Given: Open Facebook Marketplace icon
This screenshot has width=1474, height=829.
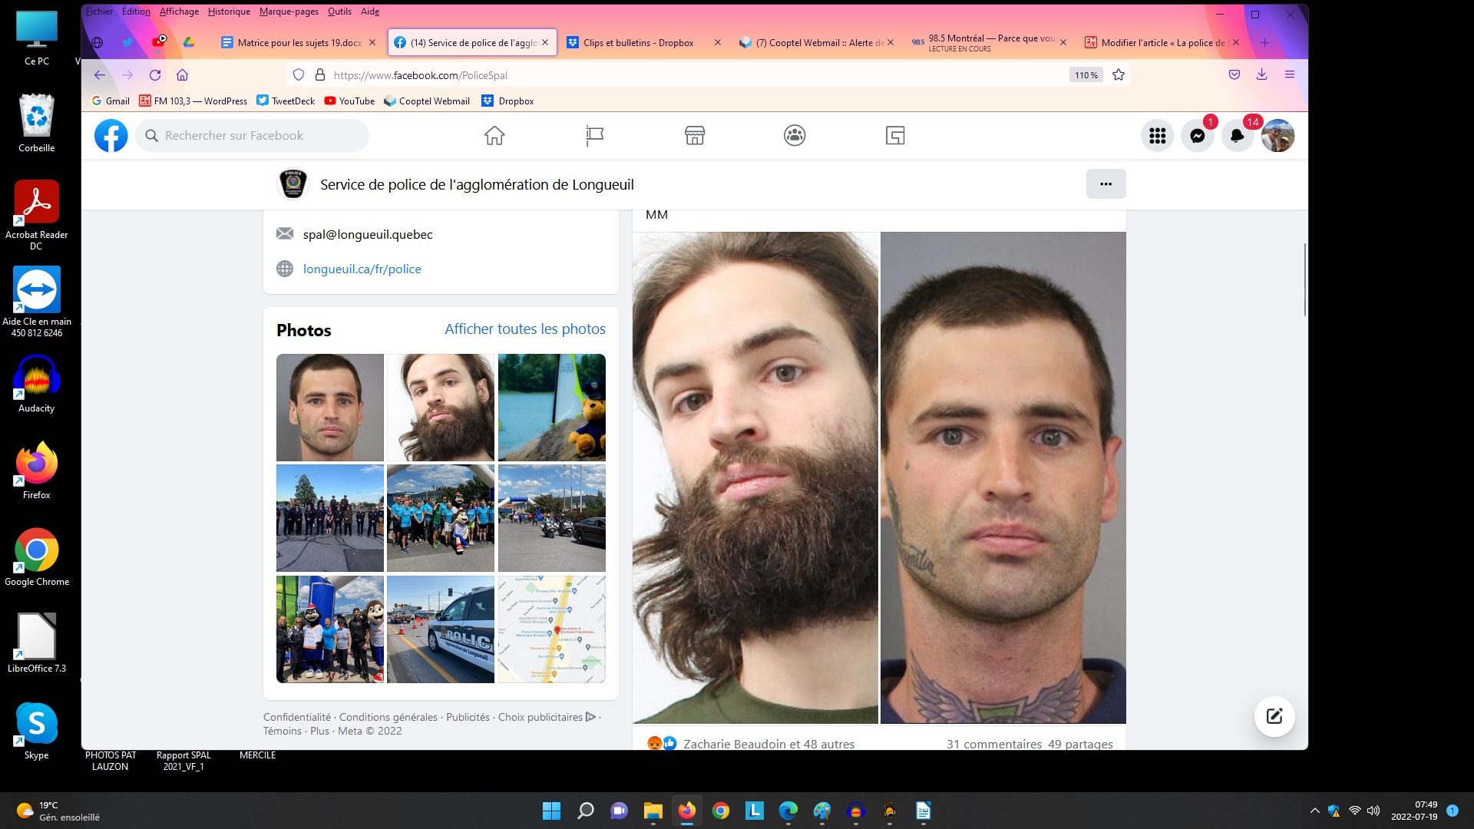Looking at the screenshot, I should tap(695, 136).
